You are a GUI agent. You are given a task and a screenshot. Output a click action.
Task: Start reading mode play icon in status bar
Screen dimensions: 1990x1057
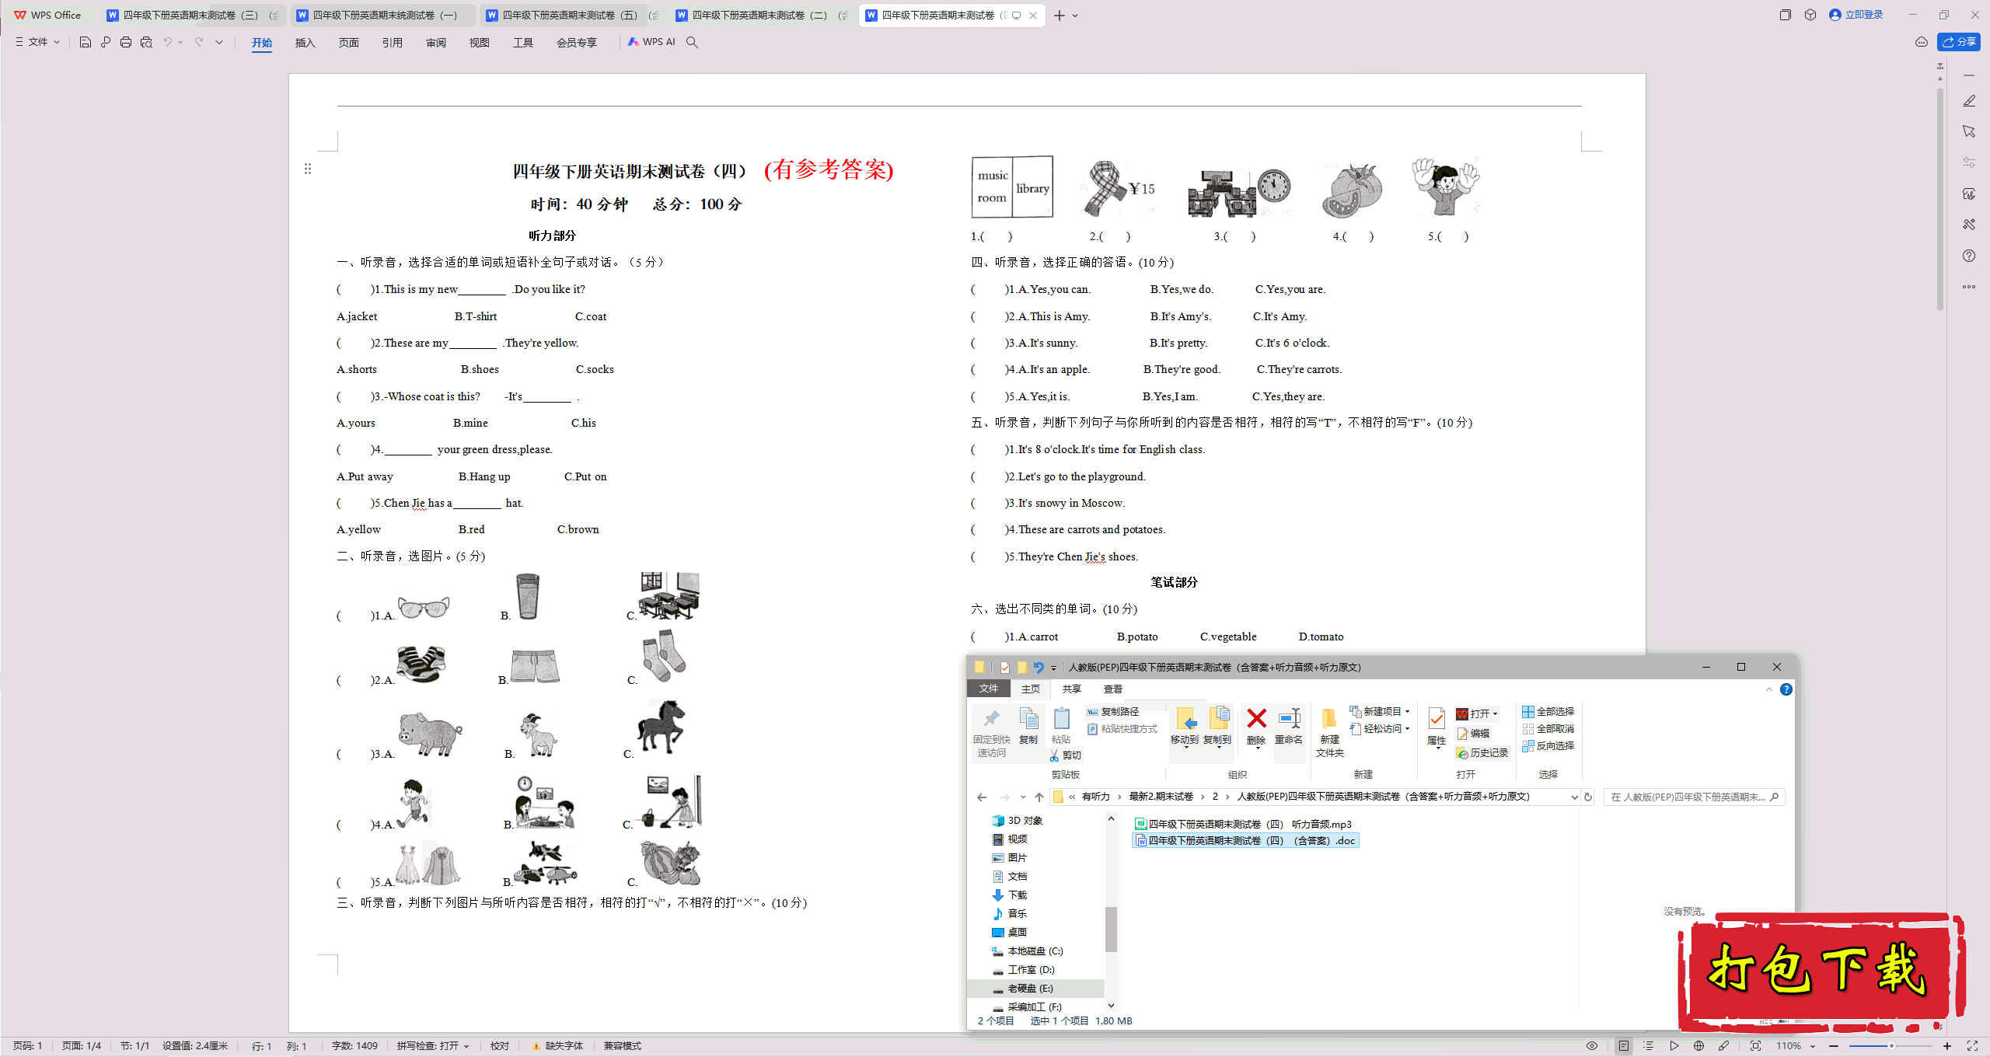point(1674,1046)
